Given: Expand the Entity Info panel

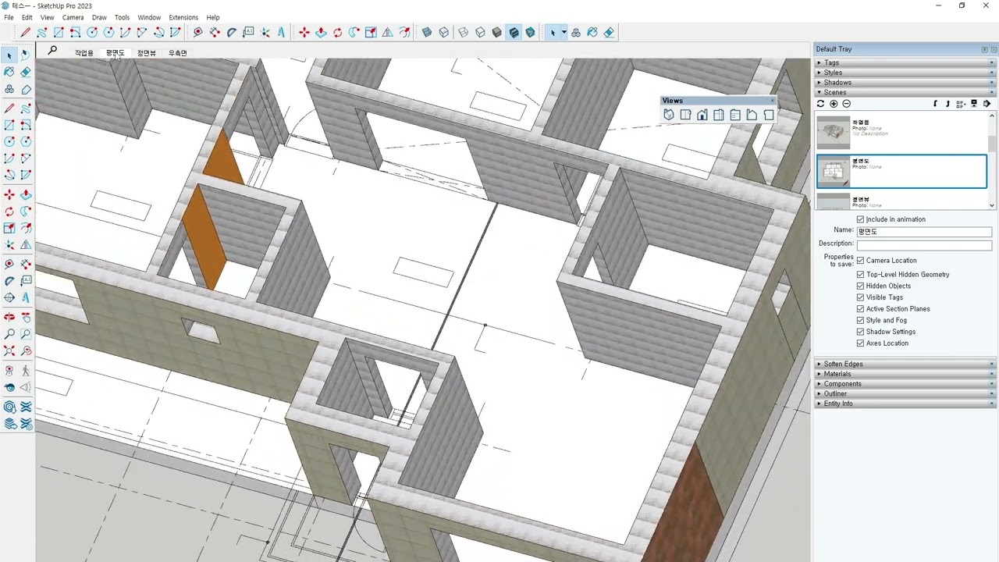Looking at the screenshot, I should 905,404.
